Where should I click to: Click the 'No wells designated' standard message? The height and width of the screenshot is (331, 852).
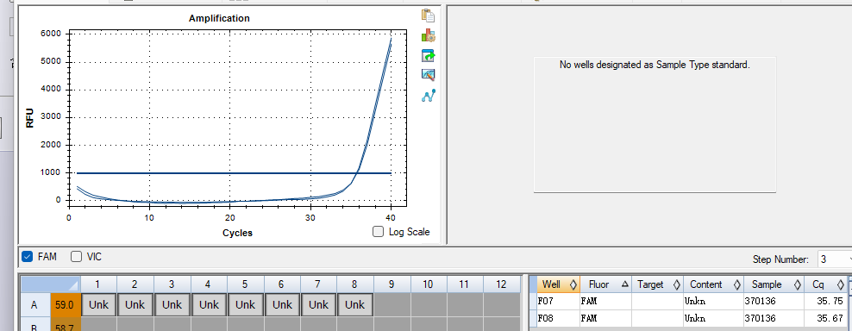[x=655, y=65]
